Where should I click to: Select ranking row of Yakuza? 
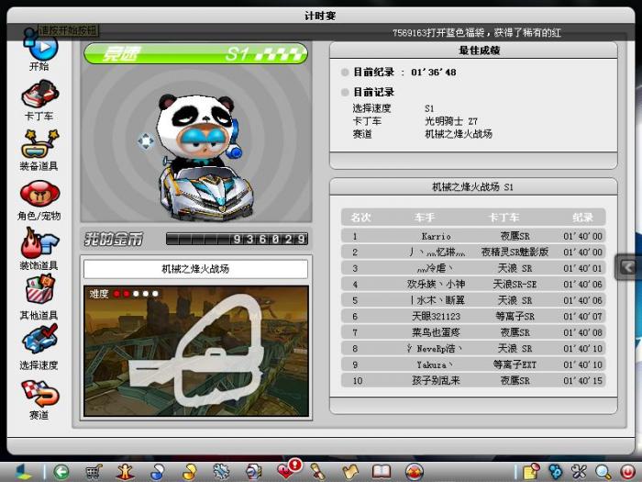click(473, 364)
